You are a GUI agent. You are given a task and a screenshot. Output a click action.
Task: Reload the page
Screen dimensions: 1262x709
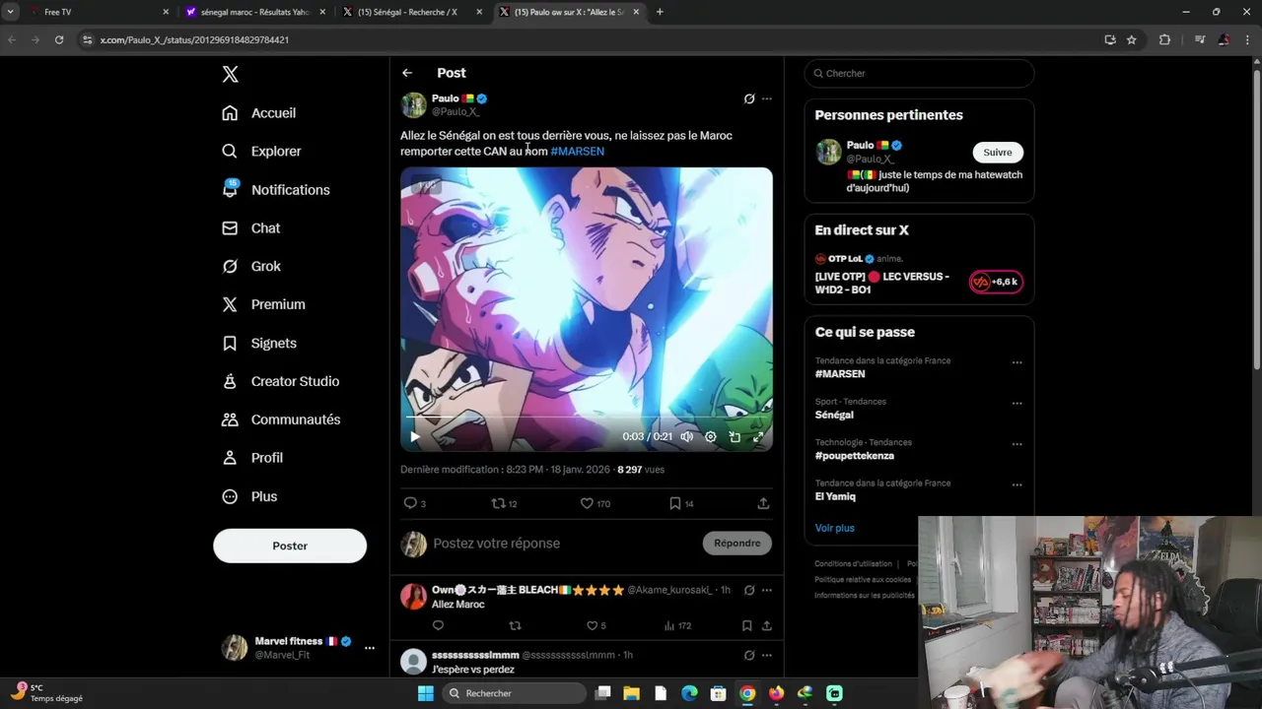(59, 39)
